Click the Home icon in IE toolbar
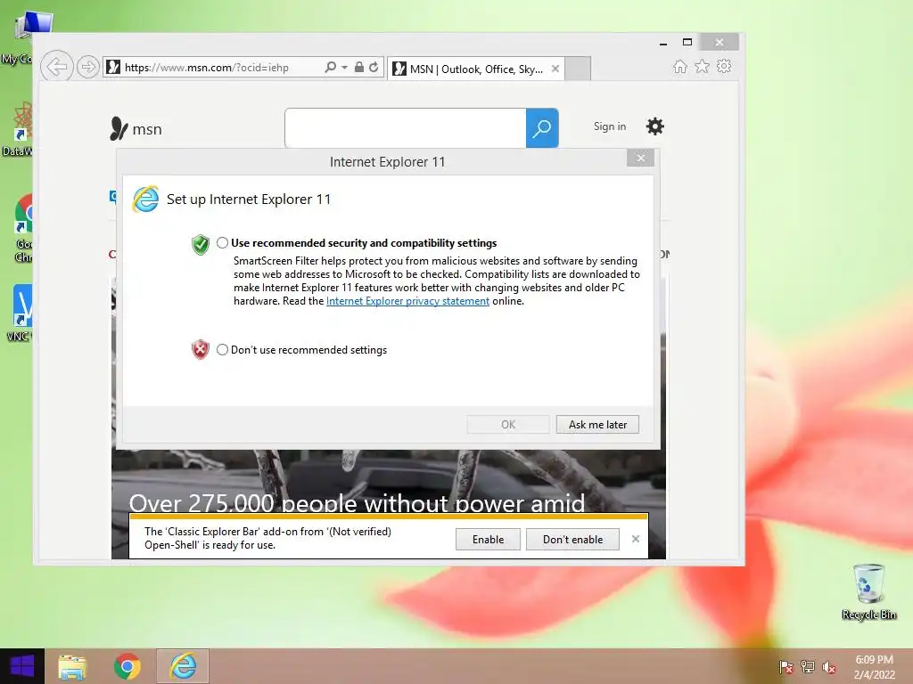Image resolution: width=913 pixels, height=684 pixels. point(680,66)
